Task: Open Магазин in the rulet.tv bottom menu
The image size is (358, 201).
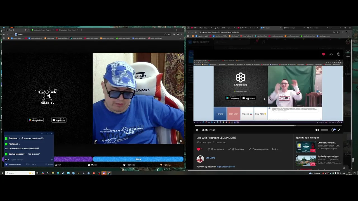Action: (93, 165)
